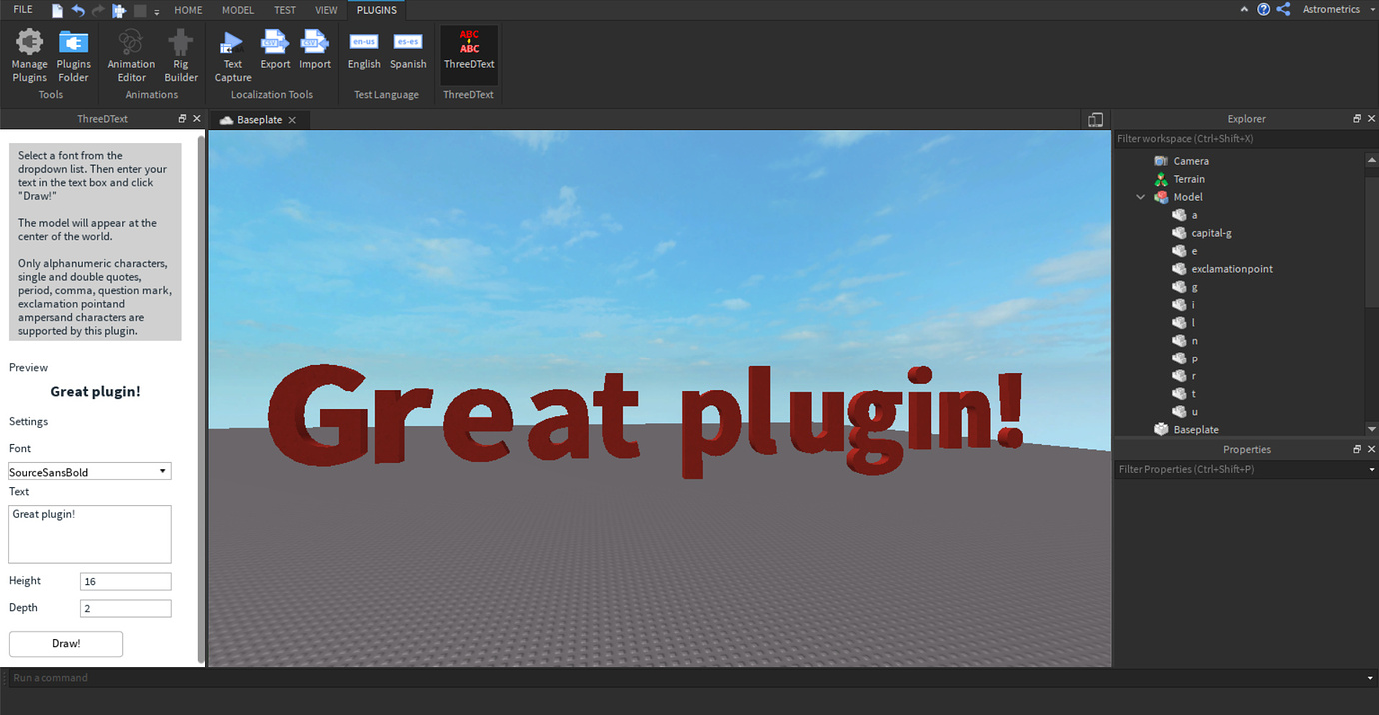This screenshot has height=715, width=1379.
Task: Start the Text Capture localization tool
Action: [x=232, y=55]
